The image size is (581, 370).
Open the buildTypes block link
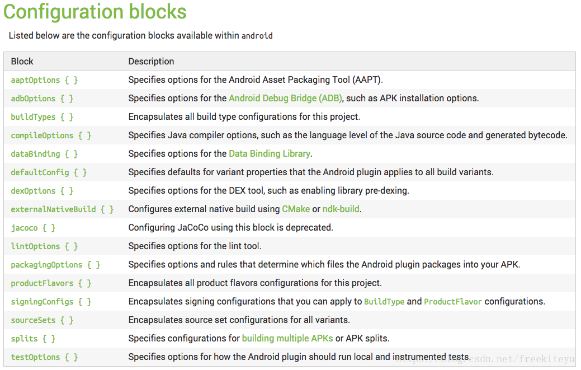42,117
